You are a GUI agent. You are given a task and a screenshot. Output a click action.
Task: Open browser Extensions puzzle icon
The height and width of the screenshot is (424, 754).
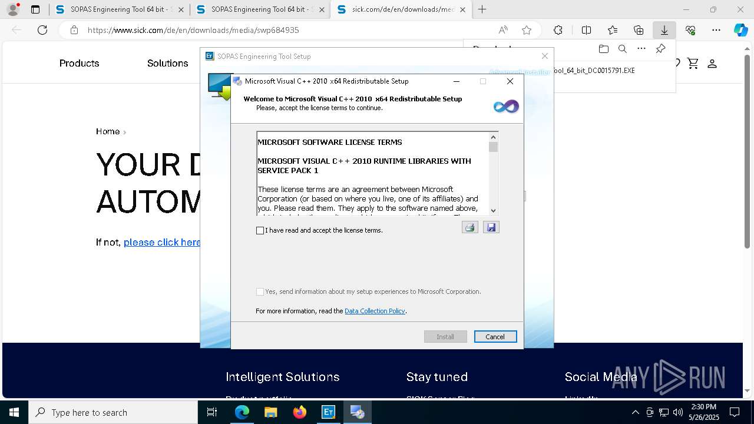(x=558, y=30)
